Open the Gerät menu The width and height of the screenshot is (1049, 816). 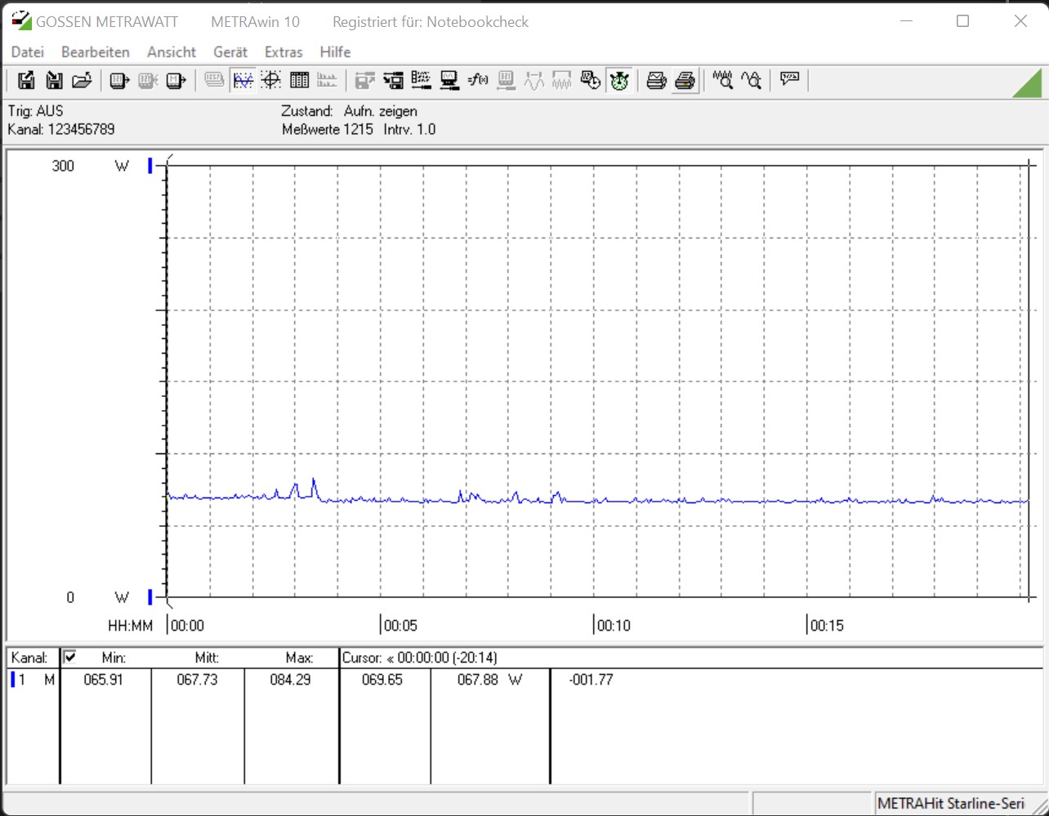[x=230, y=52]
